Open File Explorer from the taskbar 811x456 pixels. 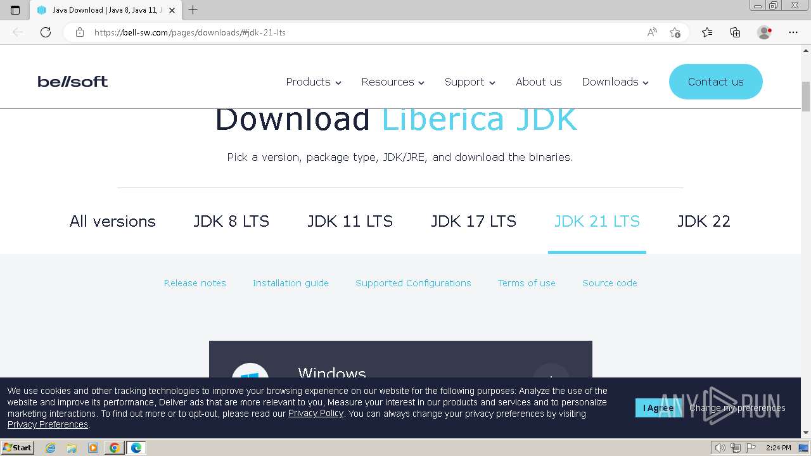72,448
